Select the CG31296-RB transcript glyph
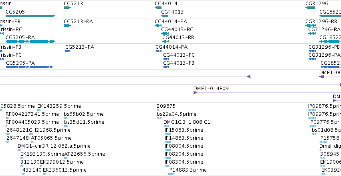 [311, 25]
